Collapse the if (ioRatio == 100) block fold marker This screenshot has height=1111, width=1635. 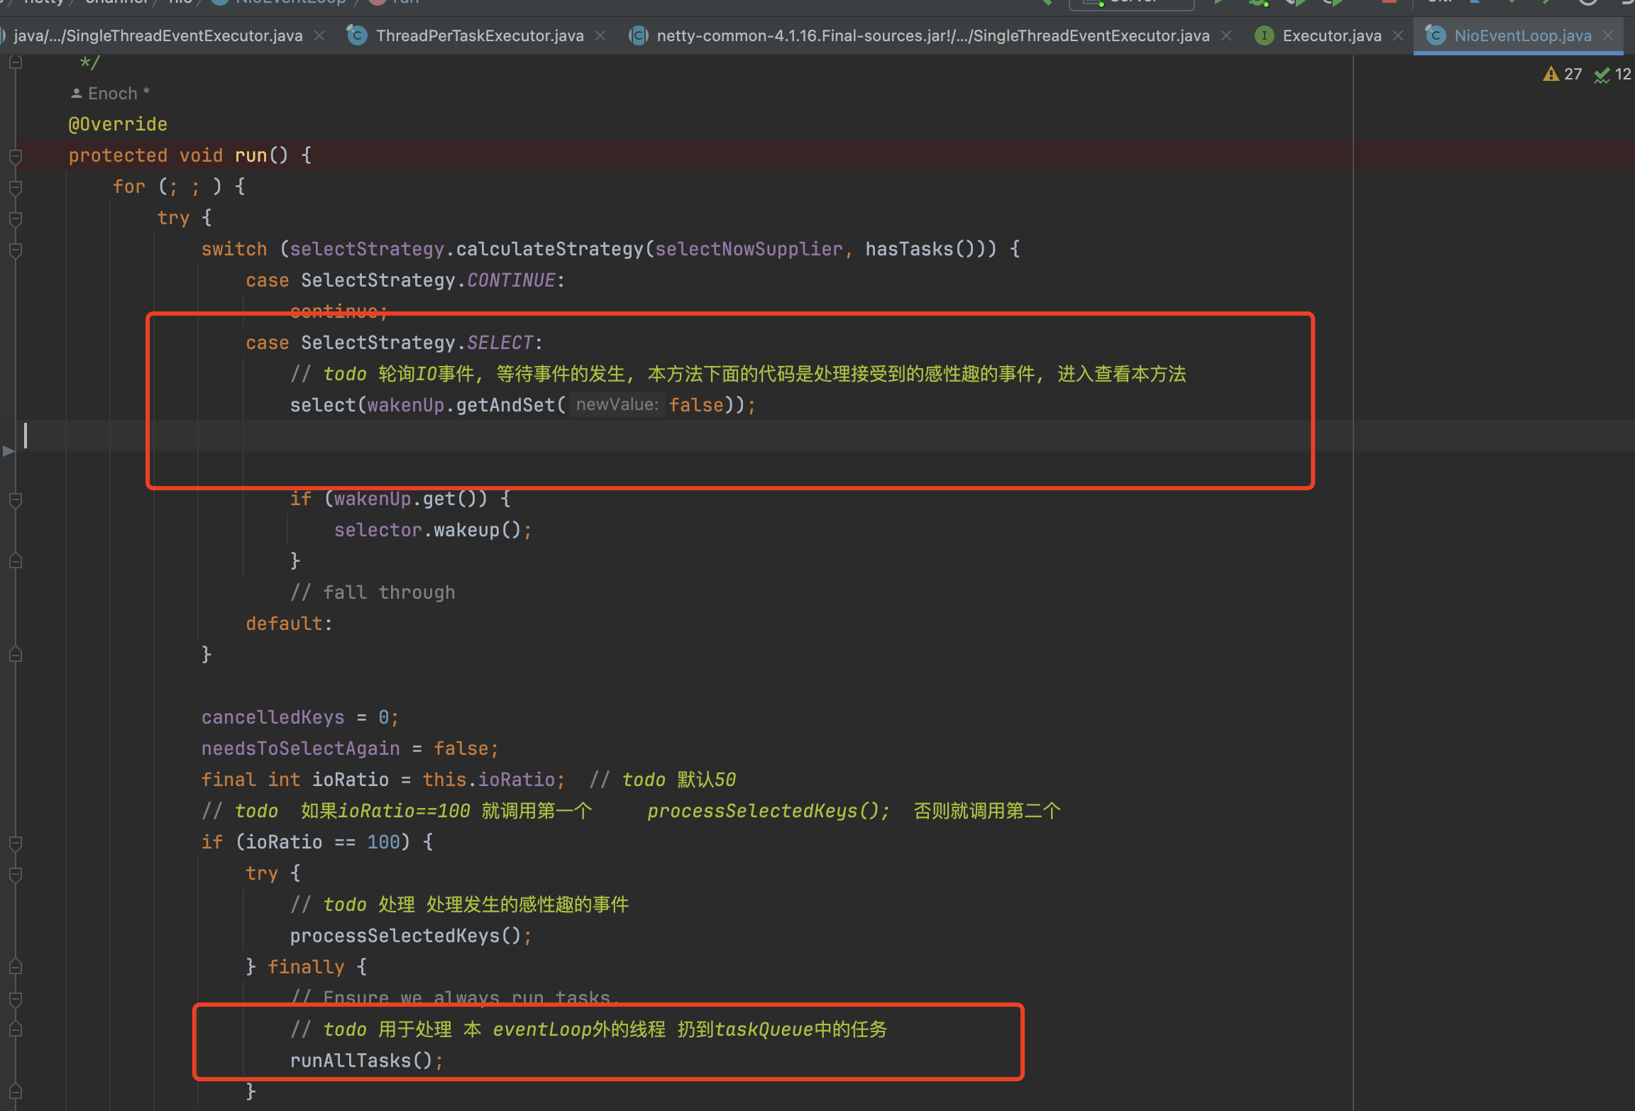click(x=16, y=843)
